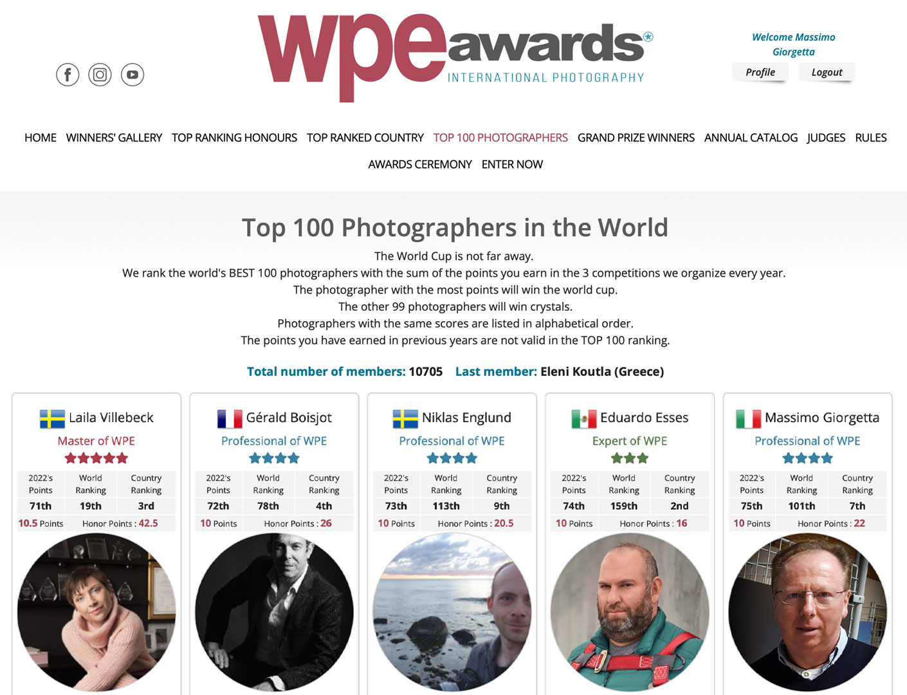The width and height of the screenshot is (907, 695).
Task: Click the French flag beside Gérald Boisjot
Action: point(230,419)
